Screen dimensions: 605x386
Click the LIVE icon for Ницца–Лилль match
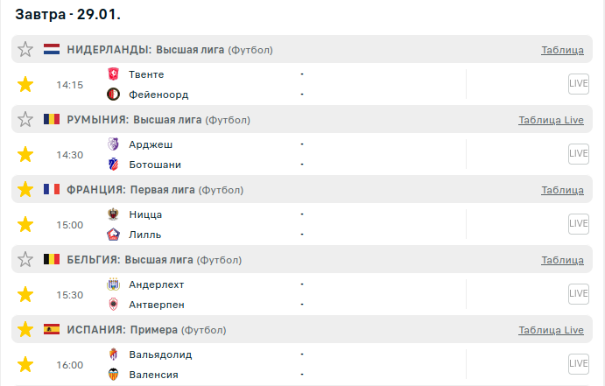click(x=578, y=224)
